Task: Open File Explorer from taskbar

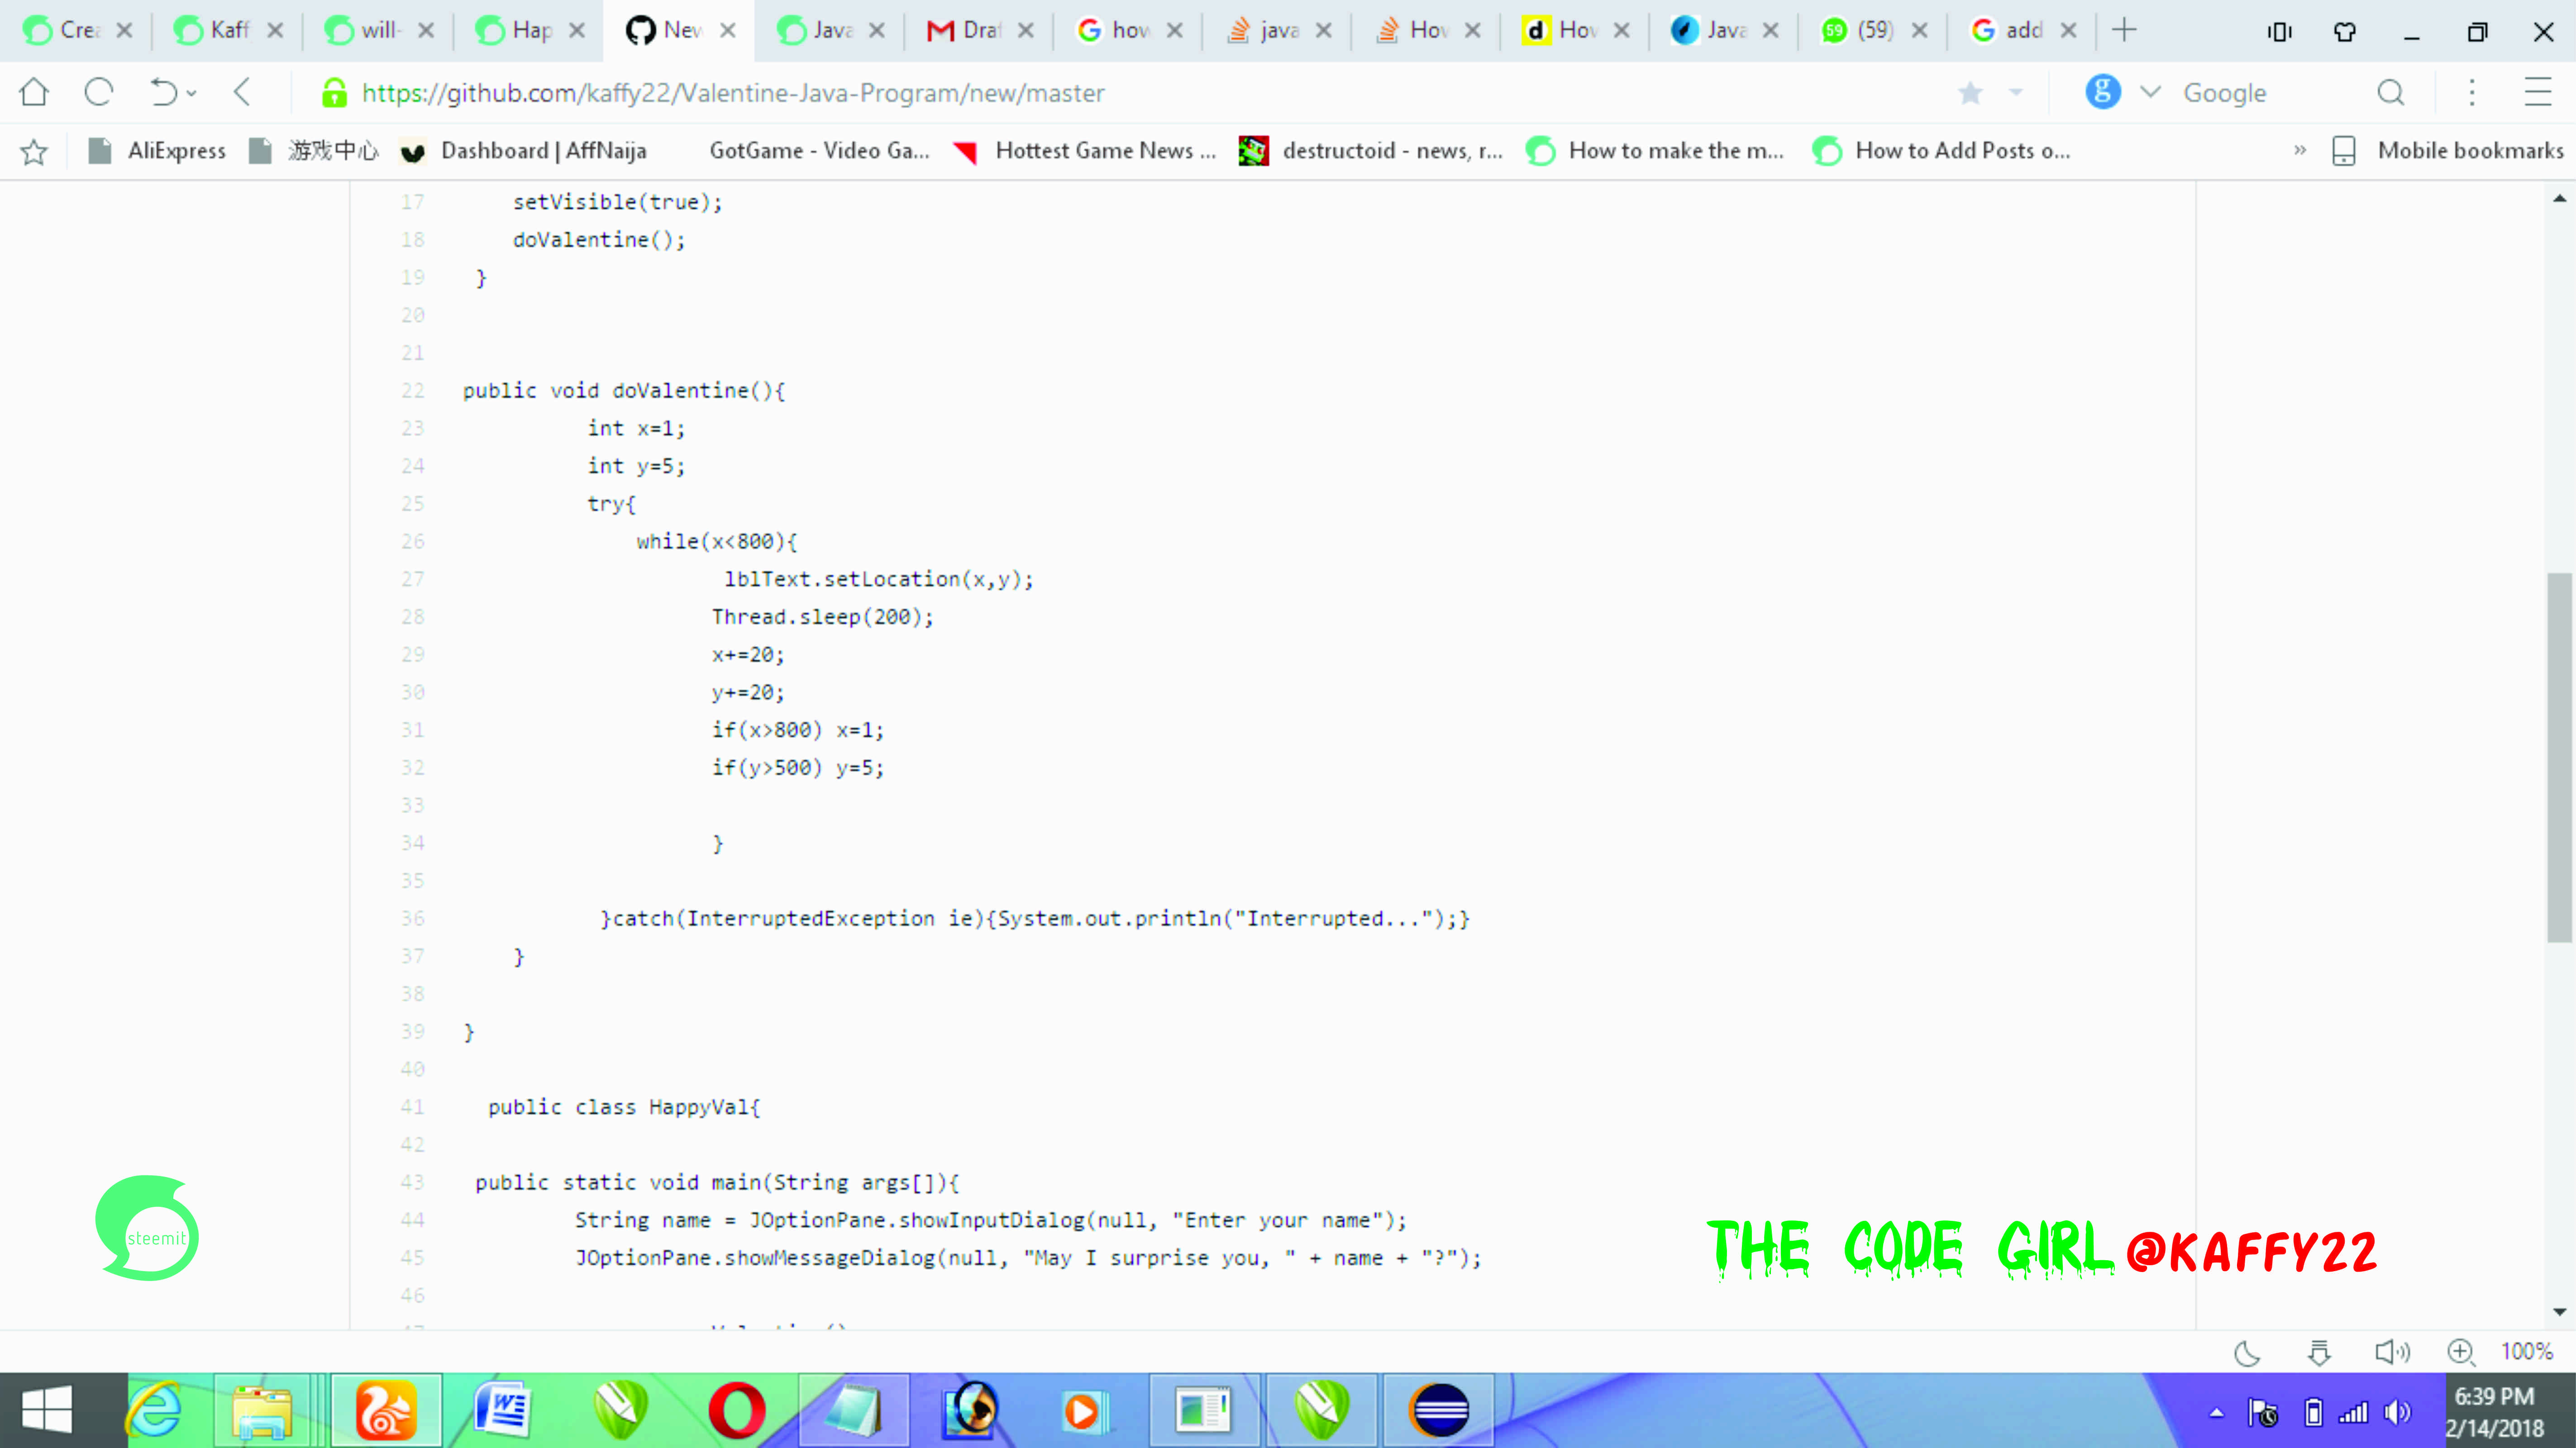Action: 262,1411
